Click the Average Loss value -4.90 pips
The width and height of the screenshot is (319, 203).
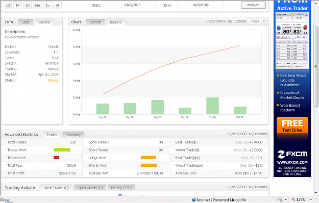(241, 173)
